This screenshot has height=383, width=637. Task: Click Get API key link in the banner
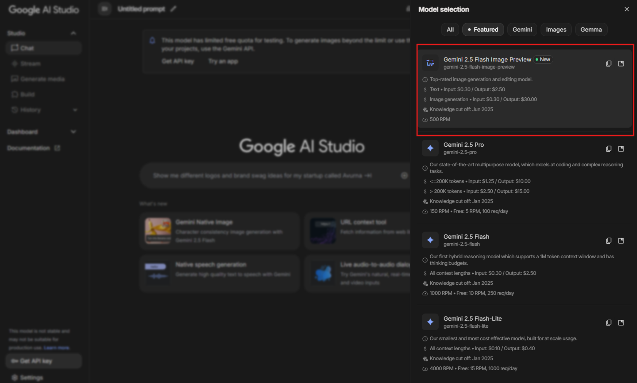pos(178,61)
